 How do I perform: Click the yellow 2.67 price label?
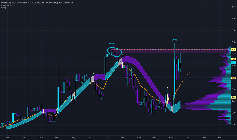[234, 97]
